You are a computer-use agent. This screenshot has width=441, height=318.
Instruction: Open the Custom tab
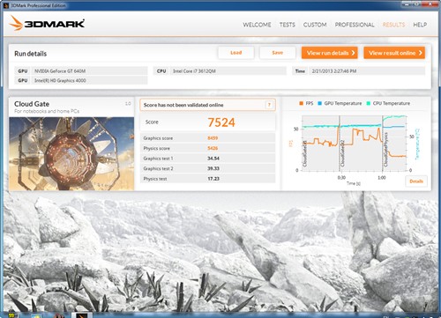315,25
